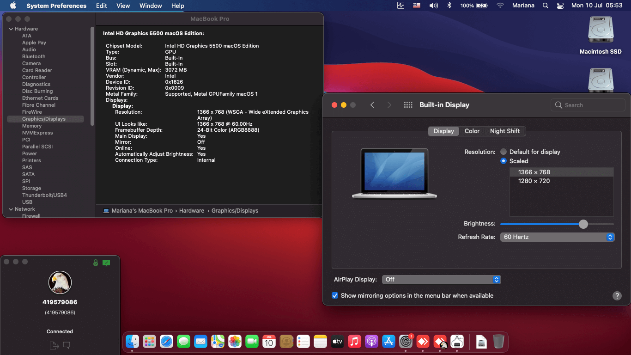The width and height of the screenshot is (631, 355).
Task: Open Control Centre in the menu bar
Action: pyautogui.click(x=560, y=6)
